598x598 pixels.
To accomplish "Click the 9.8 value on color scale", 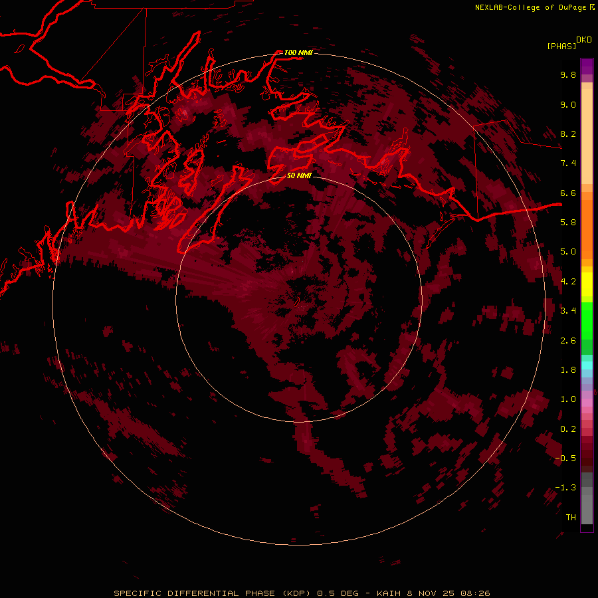I will point(568,74).
